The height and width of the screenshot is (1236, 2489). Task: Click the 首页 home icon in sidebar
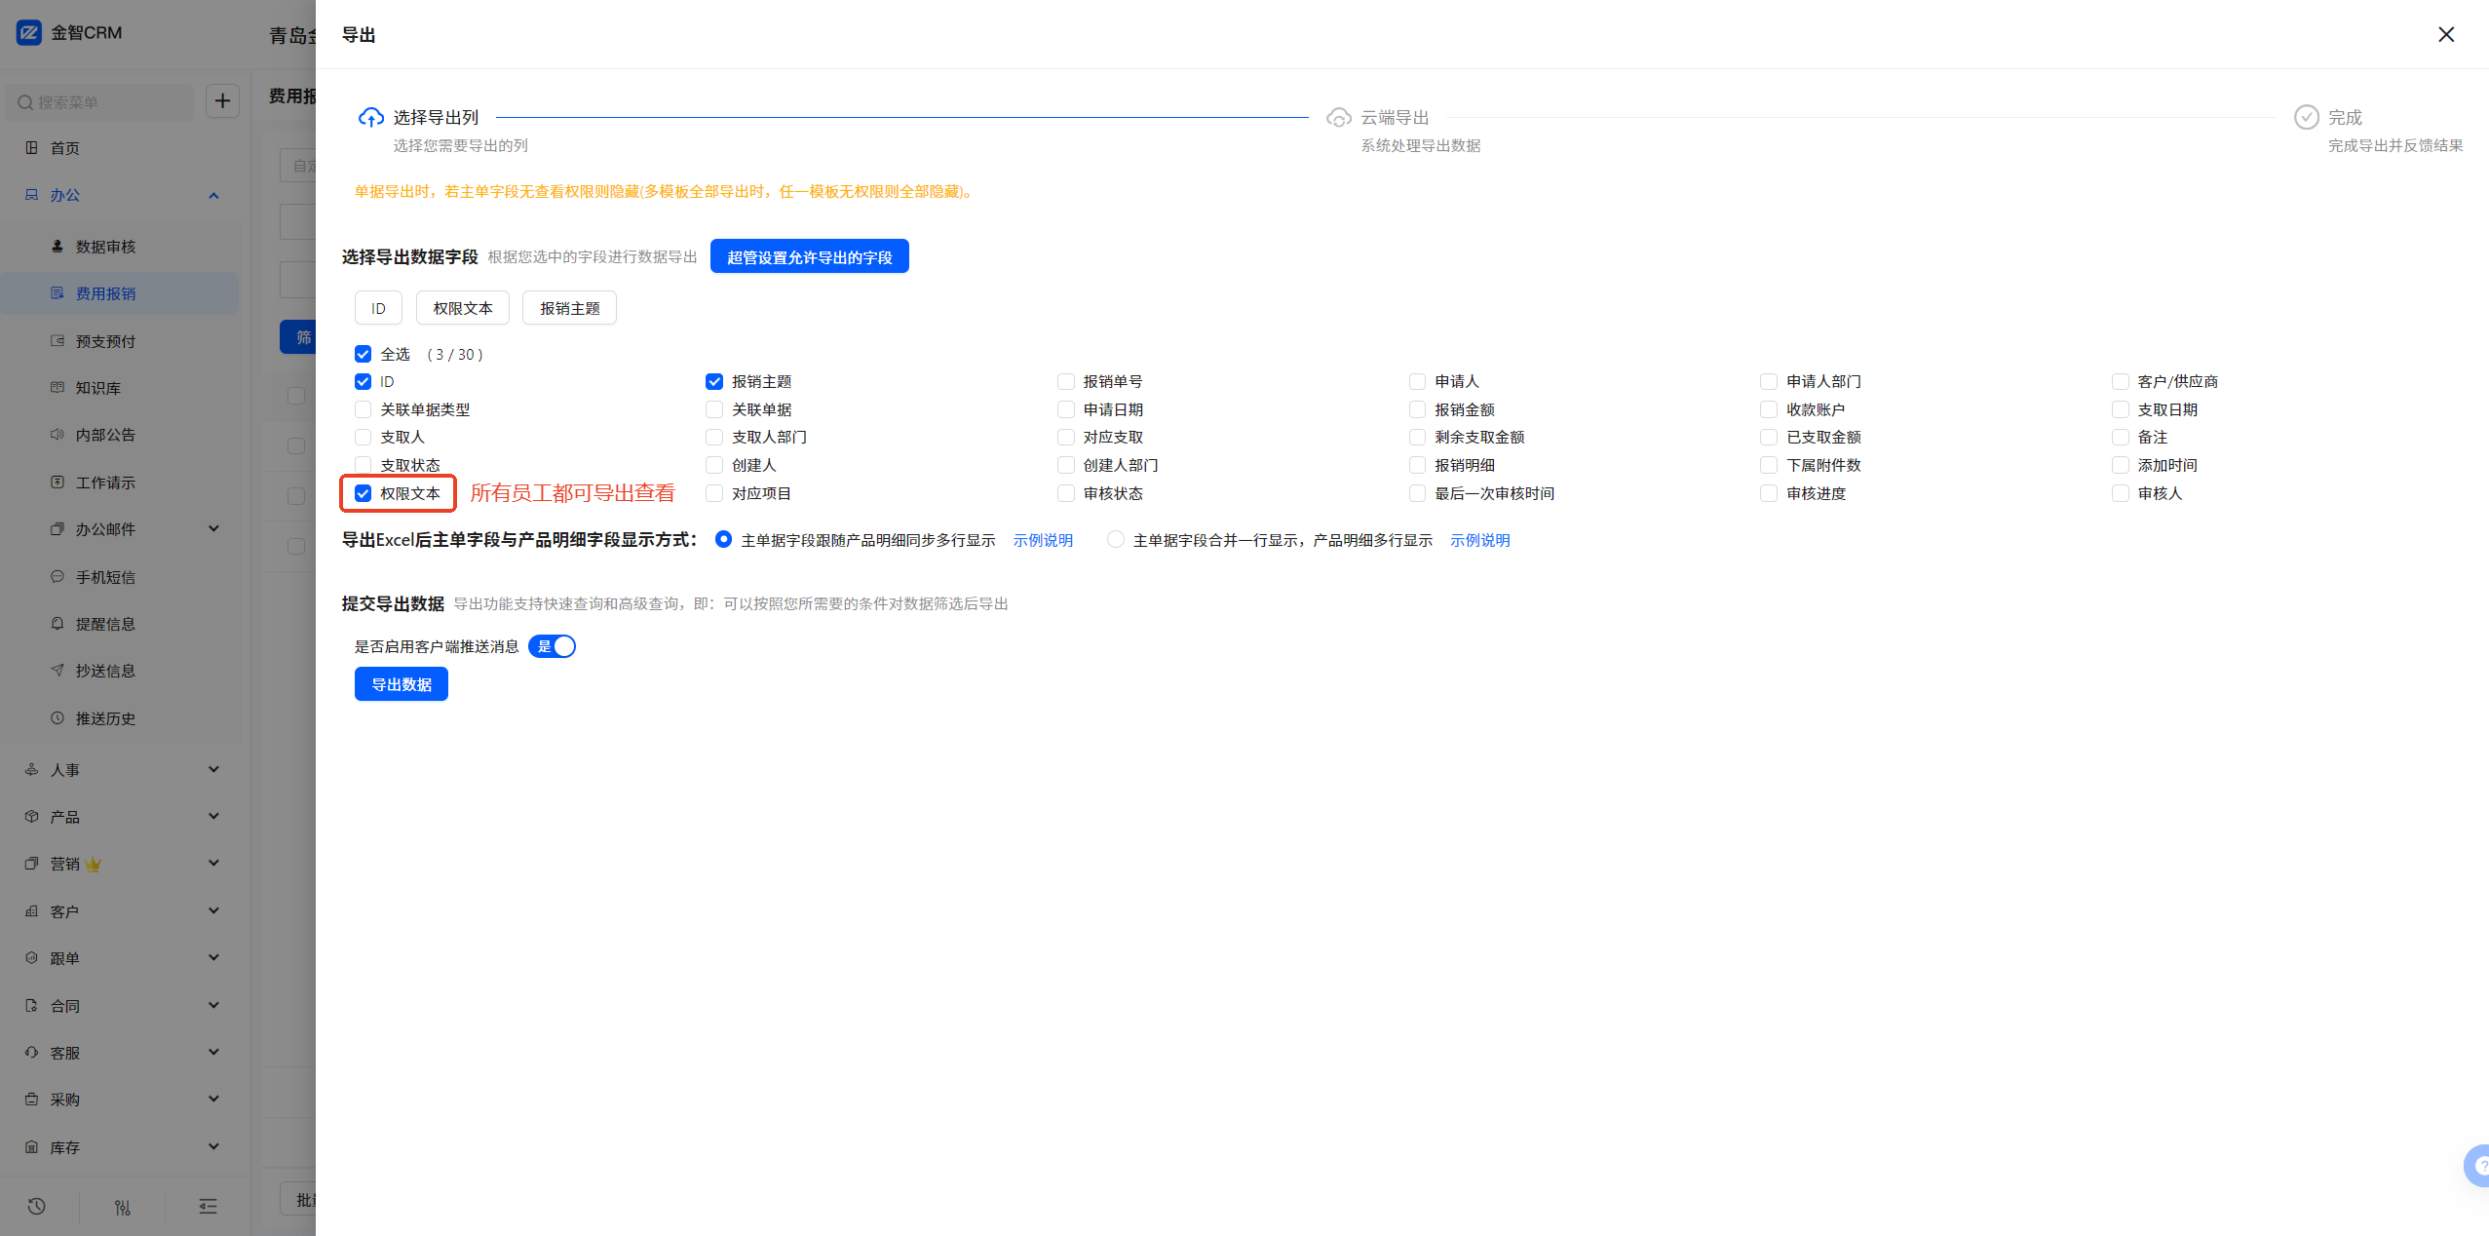31,147
